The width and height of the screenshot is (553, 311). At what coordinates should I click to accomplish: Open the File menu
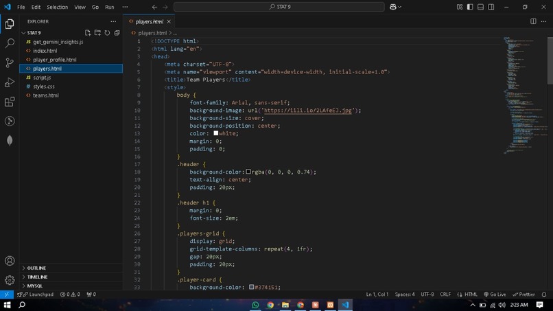click(x=21, y=7)
